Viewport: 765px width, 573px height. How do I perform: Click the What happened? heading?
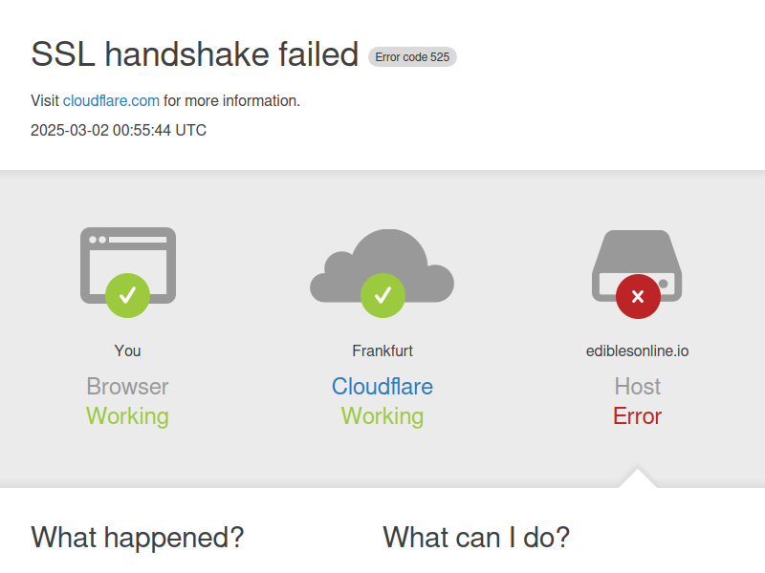(138, 538)
